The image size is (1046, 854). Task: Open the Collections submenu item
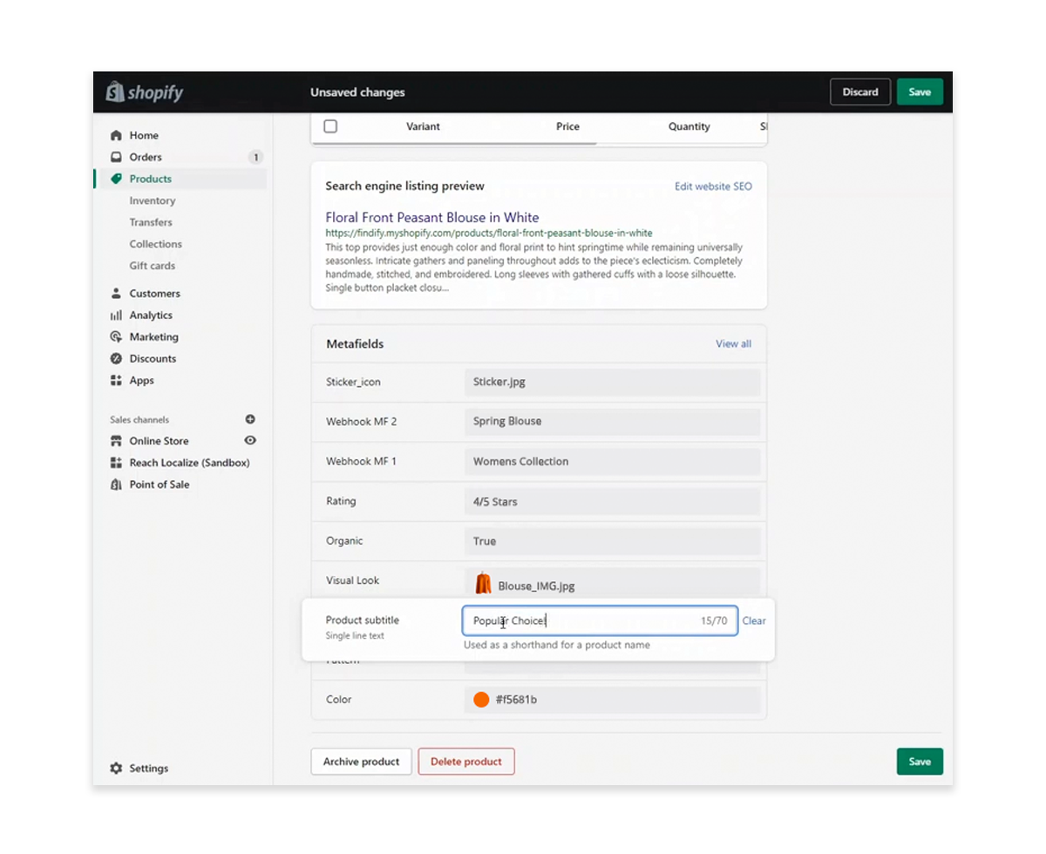pyautogui.click(x=156, y=244)
